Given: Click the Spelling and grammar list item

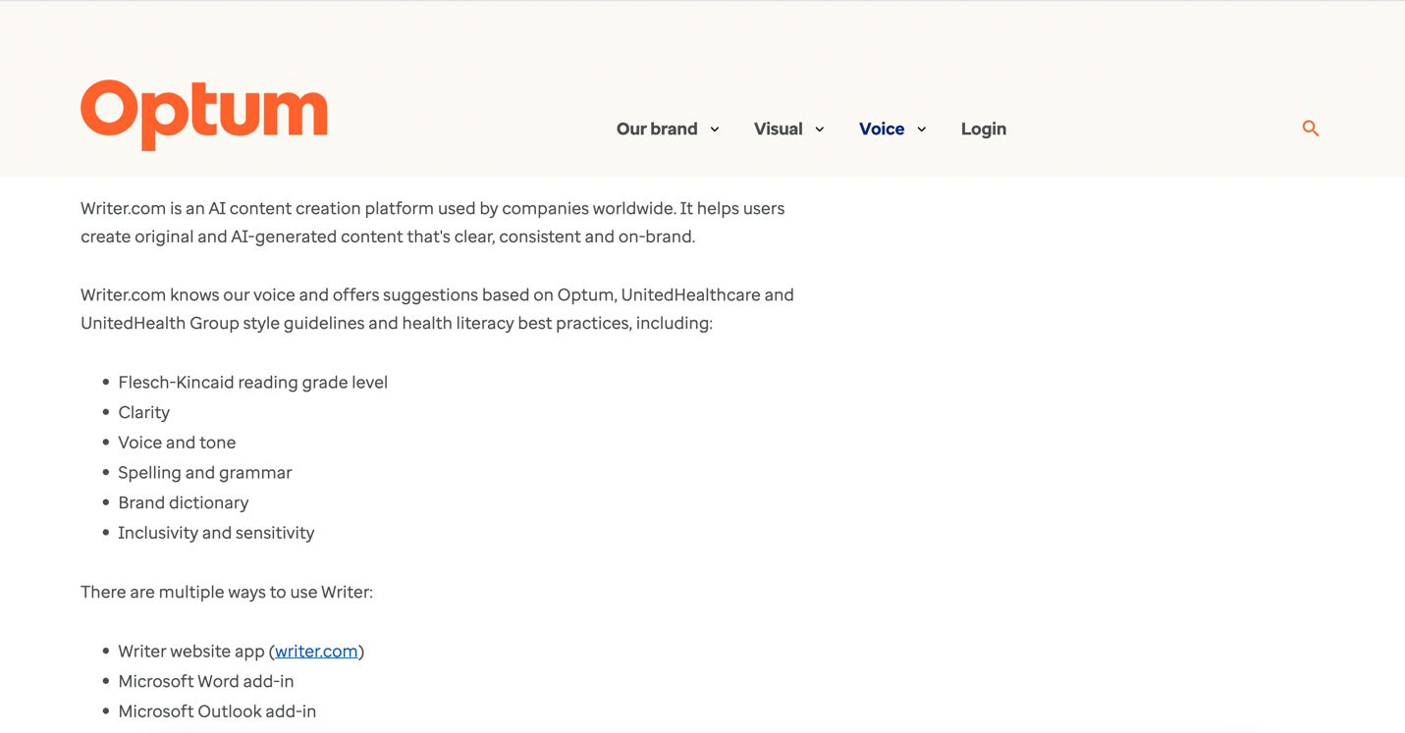Looking at the screenshot, I should 204,473.
